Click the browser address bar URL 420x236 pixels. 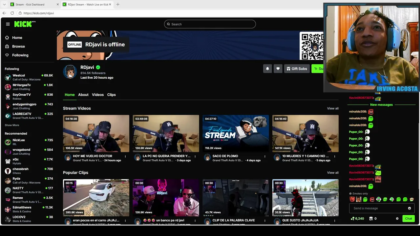coord(39,13)
